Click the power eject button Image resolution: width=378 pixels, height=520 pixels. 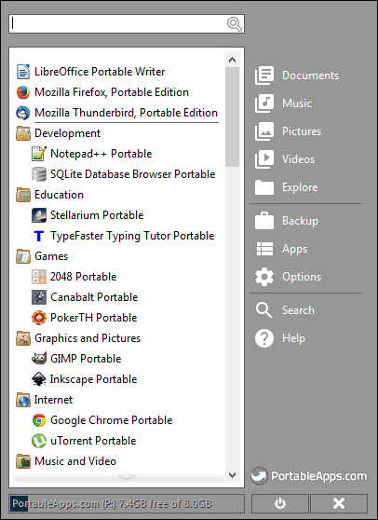(280, 503)
